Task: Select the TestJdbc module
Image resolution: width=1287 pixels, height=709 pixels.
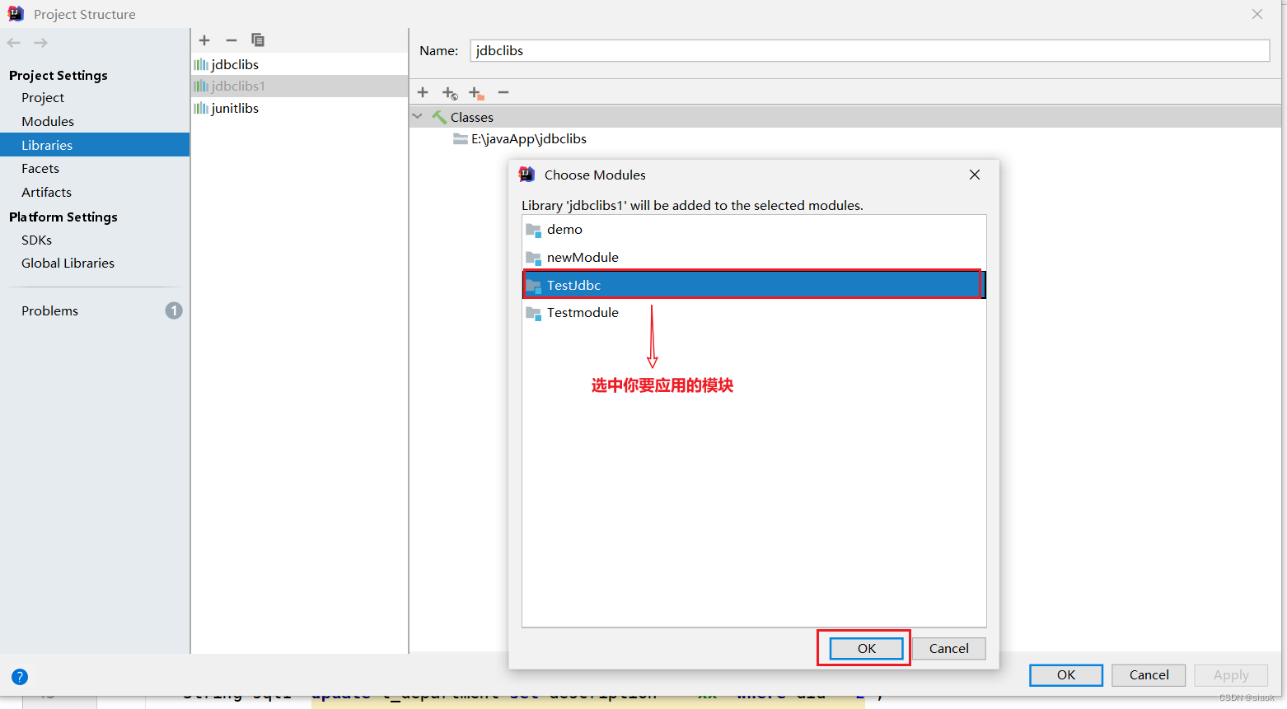Action: (x=754, y=285)
